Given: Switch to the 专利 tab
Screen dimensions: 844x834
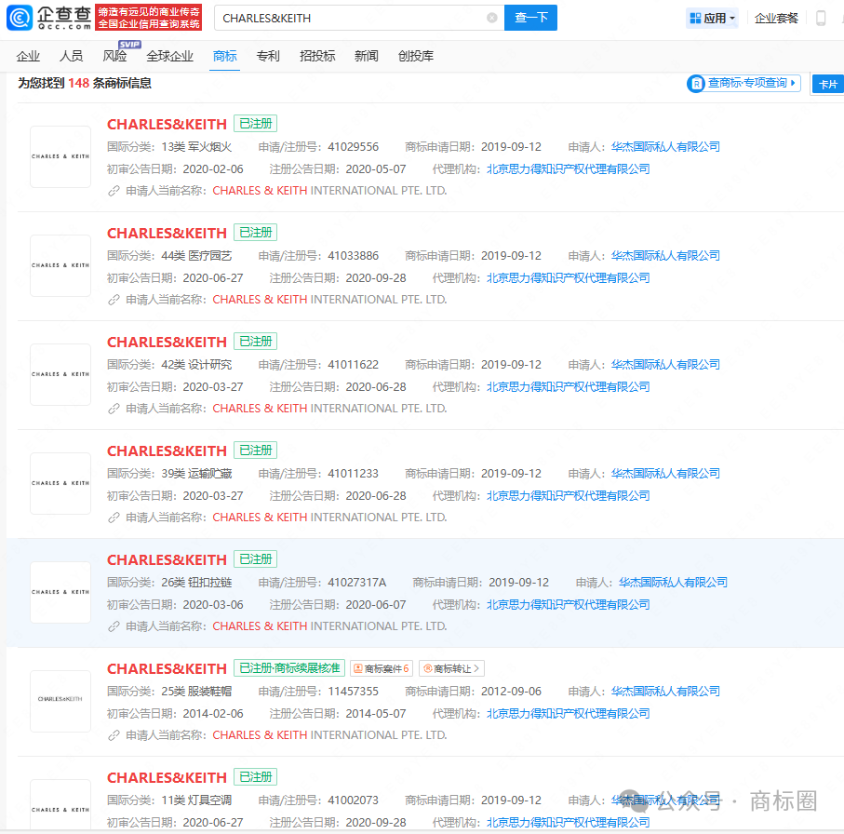Looking at the screenshot, I should 267,56.
